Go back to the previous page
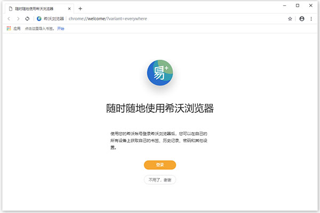Image resolution: width=320 pixels, height=213 pixels. pyautogui.click(x=9, y=19)
